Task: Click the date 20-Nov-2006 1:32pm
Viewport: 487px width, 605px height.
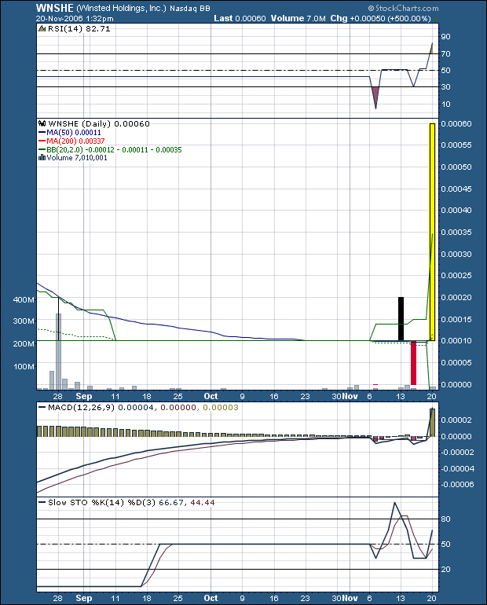Action: [75, 19]
